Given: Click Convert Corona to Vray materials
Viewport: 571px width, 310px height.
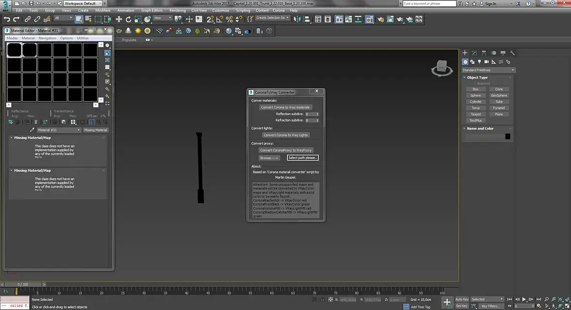Looking at the screenshot, I should (x=285, y=107).
